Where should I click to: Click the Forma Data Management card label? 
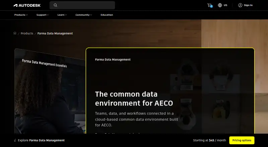pos(113,59)
